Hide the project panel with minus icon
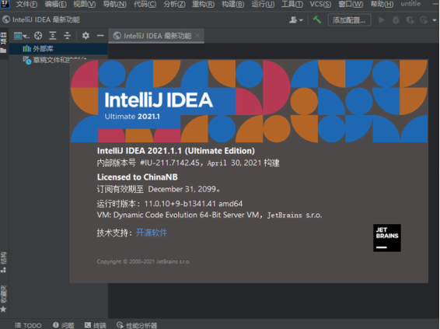Viewport: 440px width, 329px height. (100, 36)
